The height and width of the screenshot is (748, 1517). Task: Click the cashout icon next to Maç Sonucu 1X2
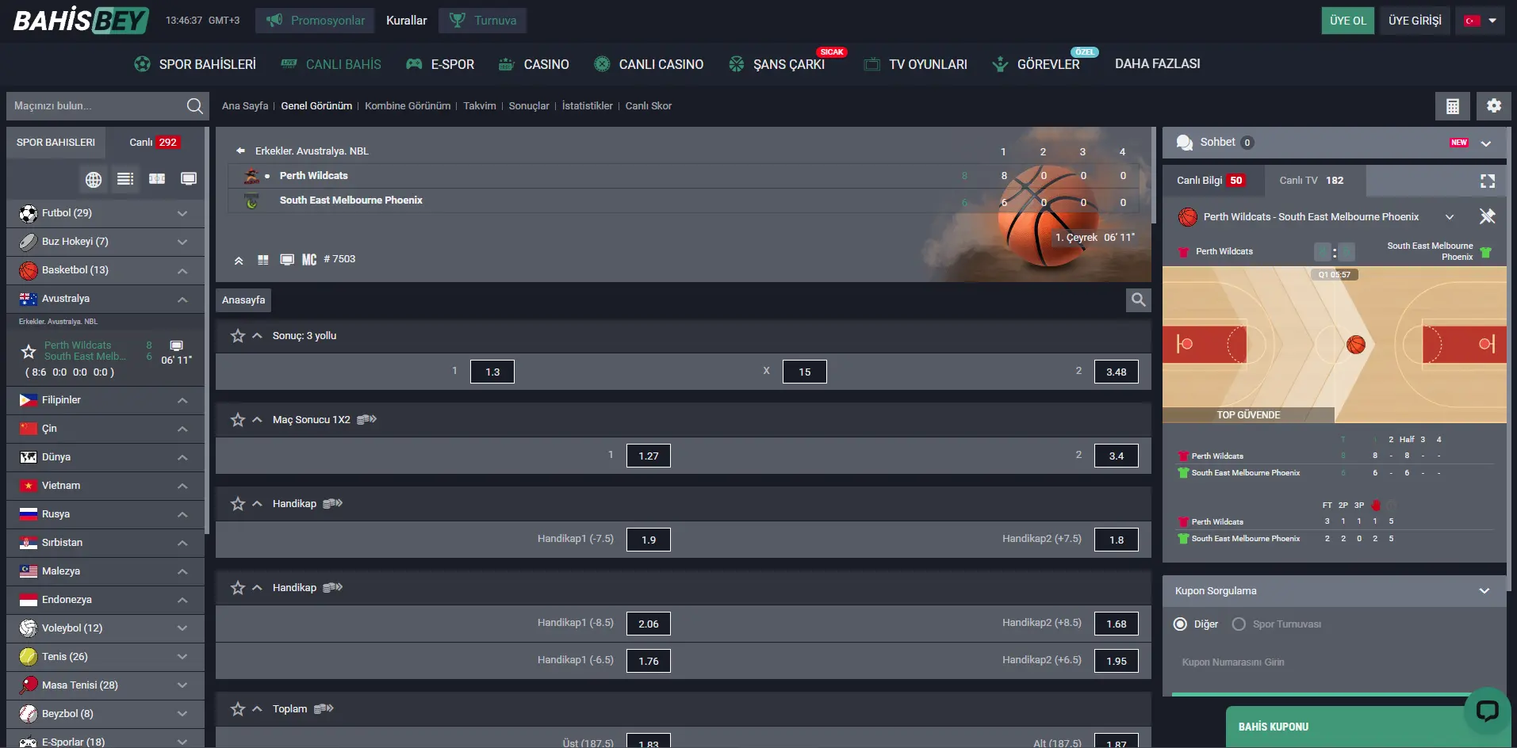pyautogui.click(x=366, y=419)
